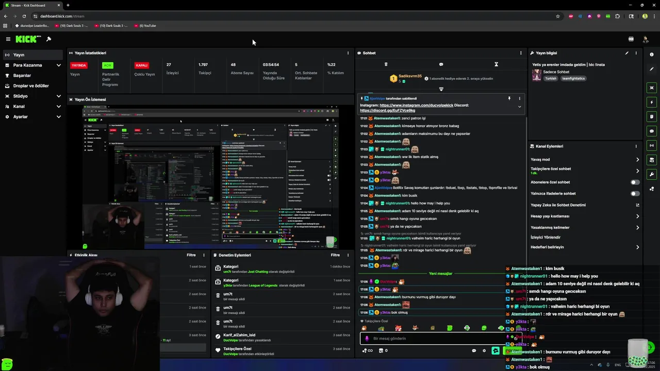Toggle wrench widget in right rail

coord(652,175)
